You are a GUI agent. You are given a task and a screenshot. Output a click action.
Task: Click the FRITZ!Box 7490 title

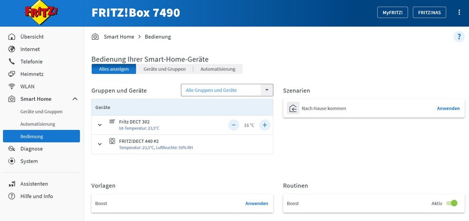136,13
